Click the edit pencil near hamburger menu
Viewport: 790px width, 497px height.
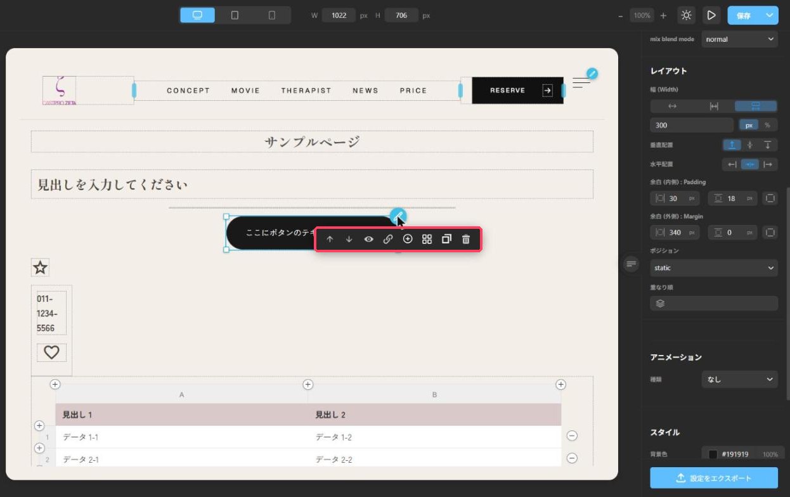pos(592,74)
